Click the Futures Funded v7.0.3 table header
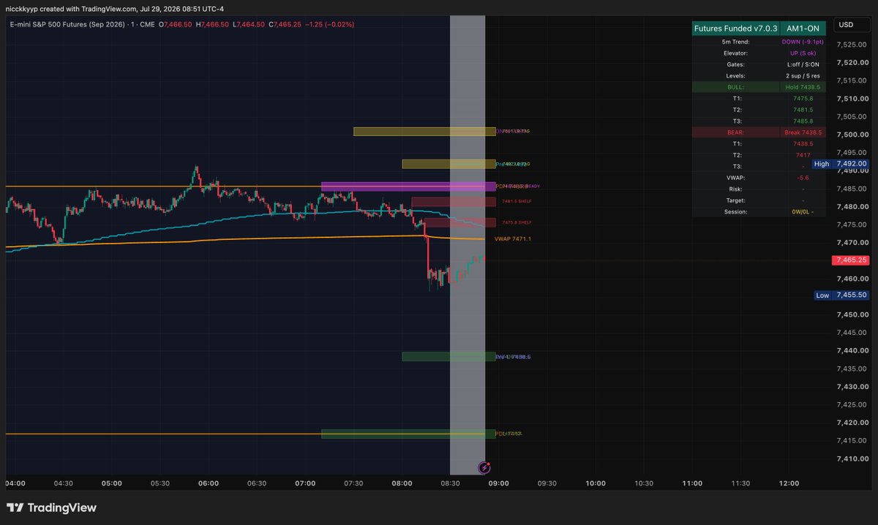This screenshot has width=878, height=525. (x=735, y=29)
